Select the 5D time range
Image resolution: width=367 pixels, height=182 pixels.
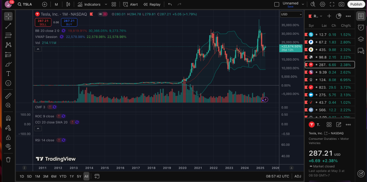tap(29, 176)
